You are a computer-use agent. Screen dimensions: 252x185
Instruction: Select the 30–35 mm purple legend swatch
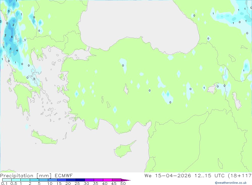[x=89, y=180]
